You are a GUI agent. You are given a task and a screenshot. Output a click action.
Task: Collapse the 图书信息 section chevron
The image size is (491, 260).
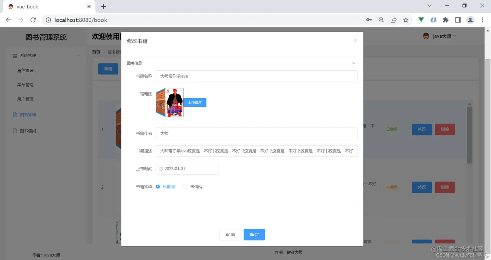[x=353, y=63]
